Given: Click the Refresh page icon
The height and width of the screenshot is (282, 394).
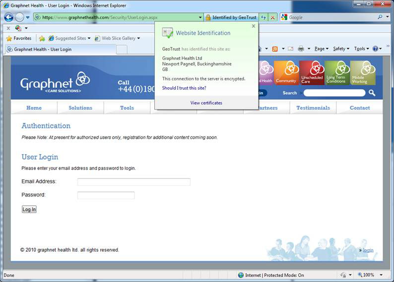Looking at the screenshot, I should pos(263,17).
